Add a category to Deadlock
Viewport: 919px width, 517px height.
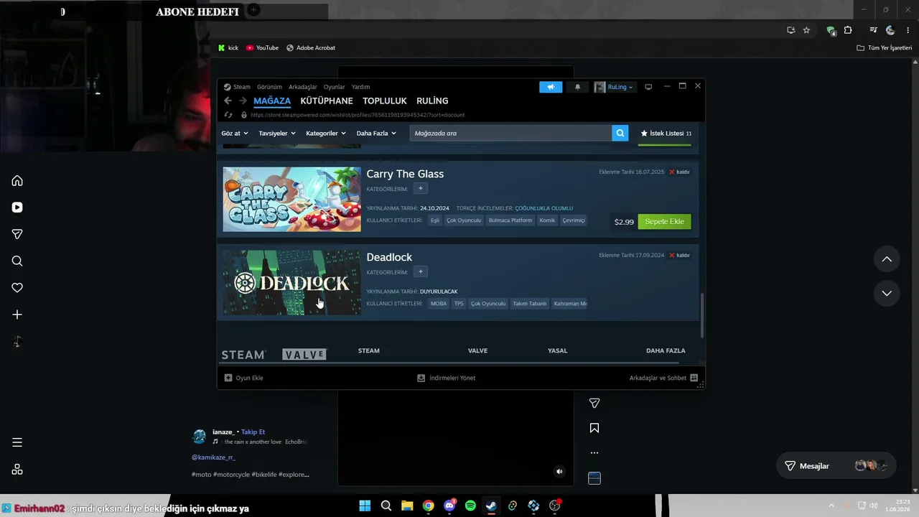tap(421, 272)
